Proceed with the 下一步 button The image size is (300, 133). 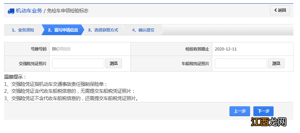263,111
